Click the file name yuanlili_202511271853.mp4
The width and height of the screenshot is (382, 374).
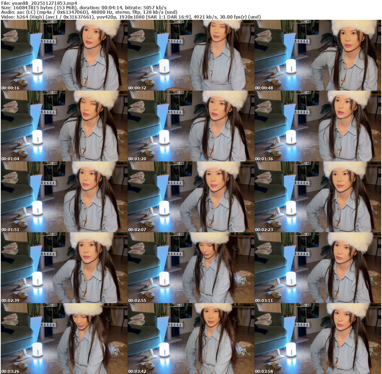point(44,3)
